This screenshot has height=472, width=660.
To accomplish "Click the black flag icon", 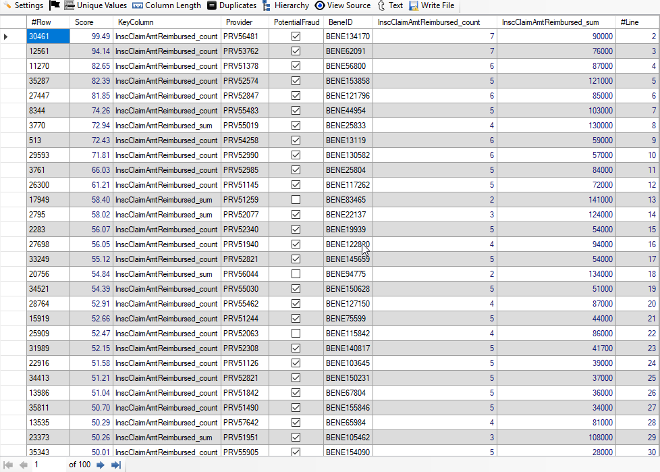I will tap(55, 5).
